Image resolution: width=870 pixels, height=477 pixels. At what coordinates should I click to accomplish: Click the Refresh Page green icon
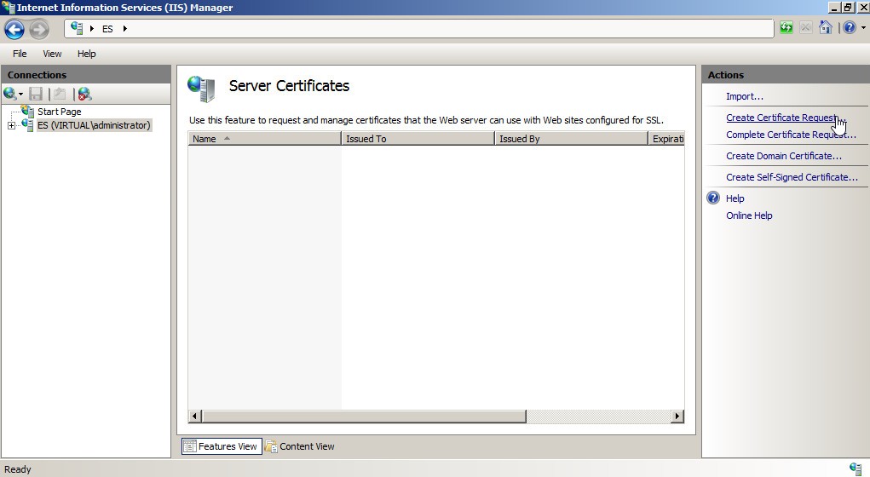point(786,28)
